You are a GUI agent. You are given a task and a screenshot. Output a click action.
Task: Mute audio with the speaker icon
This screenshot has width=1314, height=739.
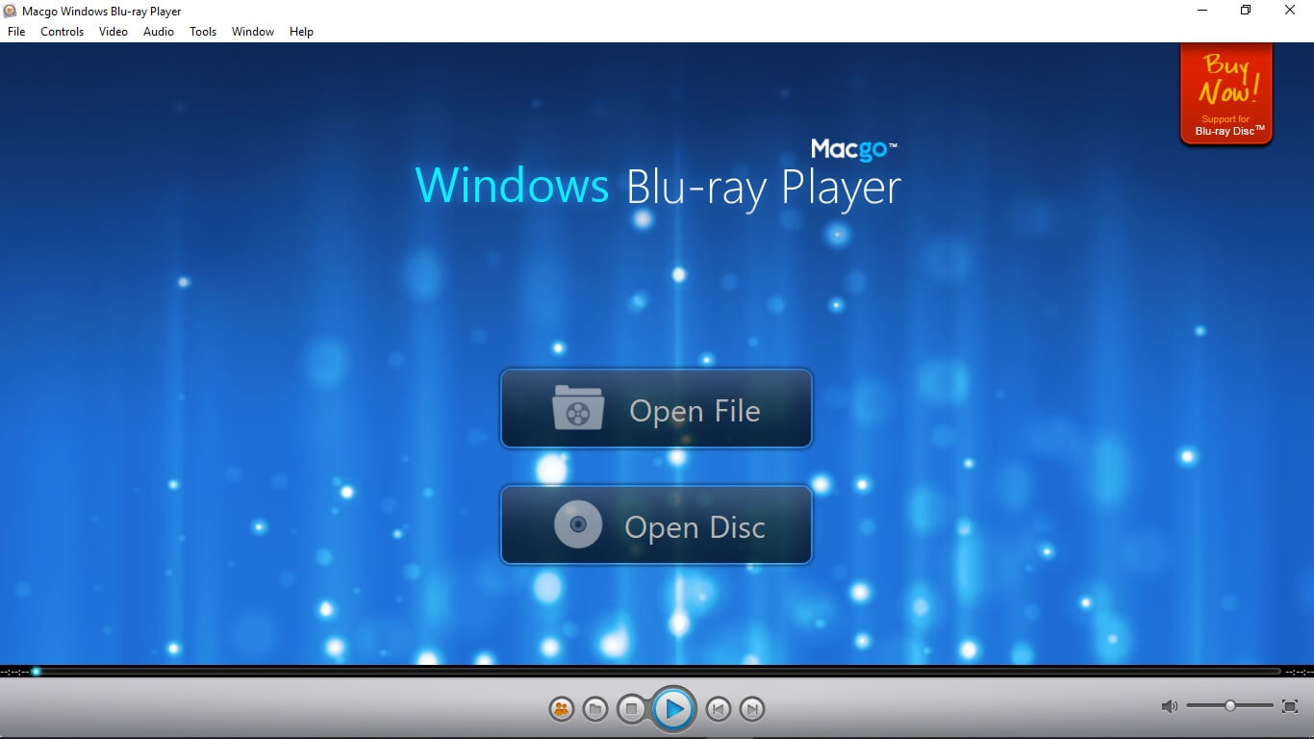(x=1169, y=706)
